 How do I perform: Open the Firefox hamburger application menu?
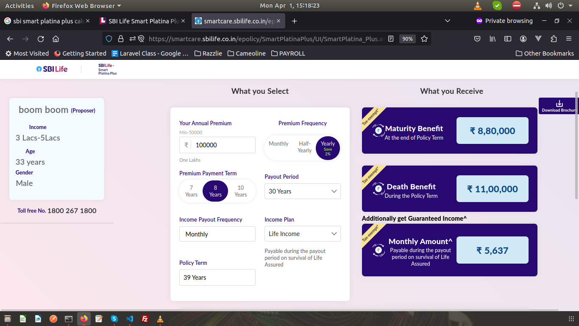pos(569,39)
